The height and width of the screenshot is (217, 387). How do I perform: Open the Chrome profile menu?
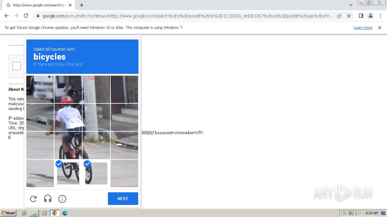(370, 16)
